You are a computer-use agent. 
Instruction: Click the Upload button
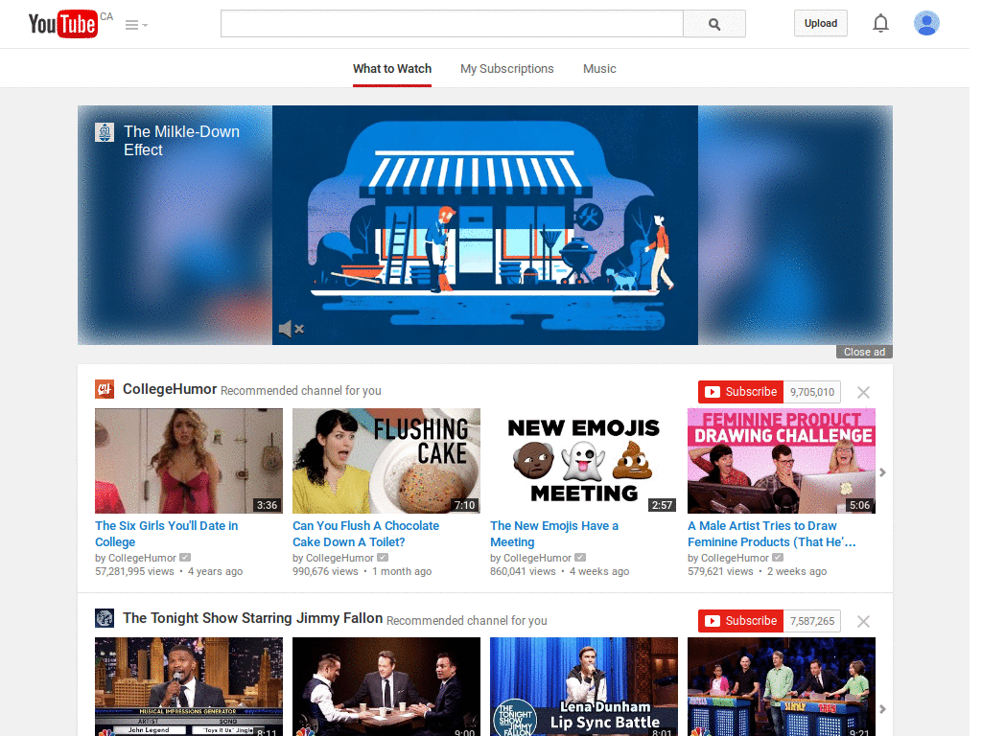click(x=821, y=23)
